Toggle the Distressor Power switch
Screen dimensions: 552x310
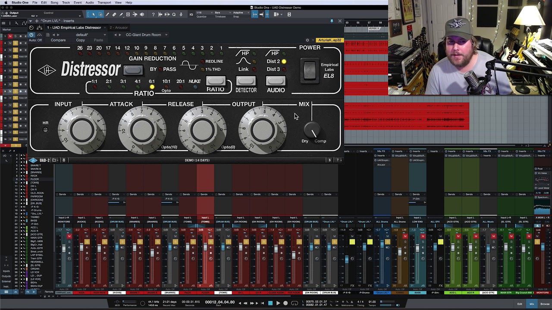(309, 71)
